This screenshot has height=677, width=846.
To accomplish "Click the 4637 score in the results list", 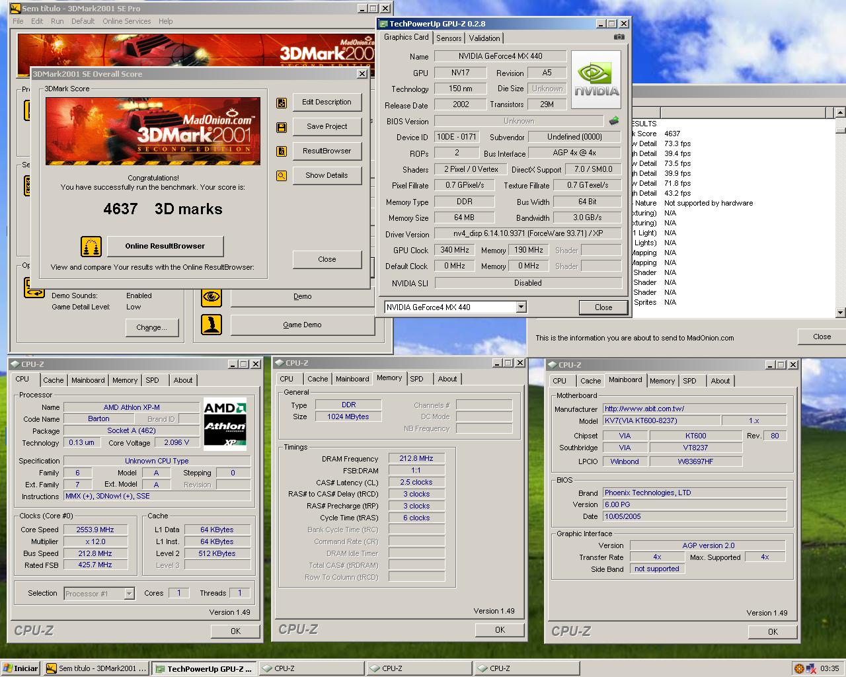I will pos(672,134).
